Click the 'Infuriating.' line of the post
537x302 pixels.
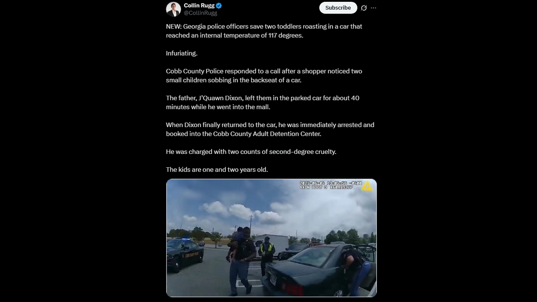182,53
